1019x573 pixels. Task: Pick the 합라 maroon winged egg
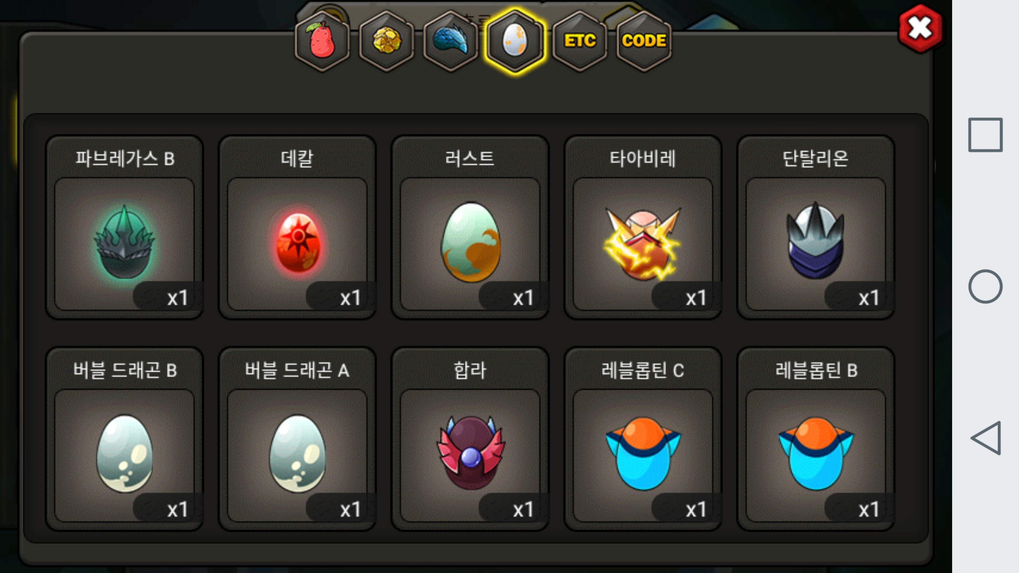(470, 439)
